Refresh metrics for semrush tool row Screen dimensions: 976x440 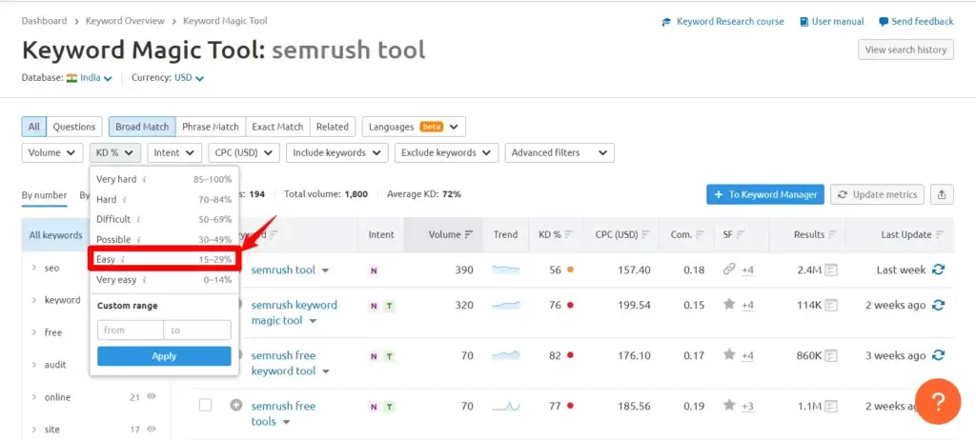coord(938,270)
